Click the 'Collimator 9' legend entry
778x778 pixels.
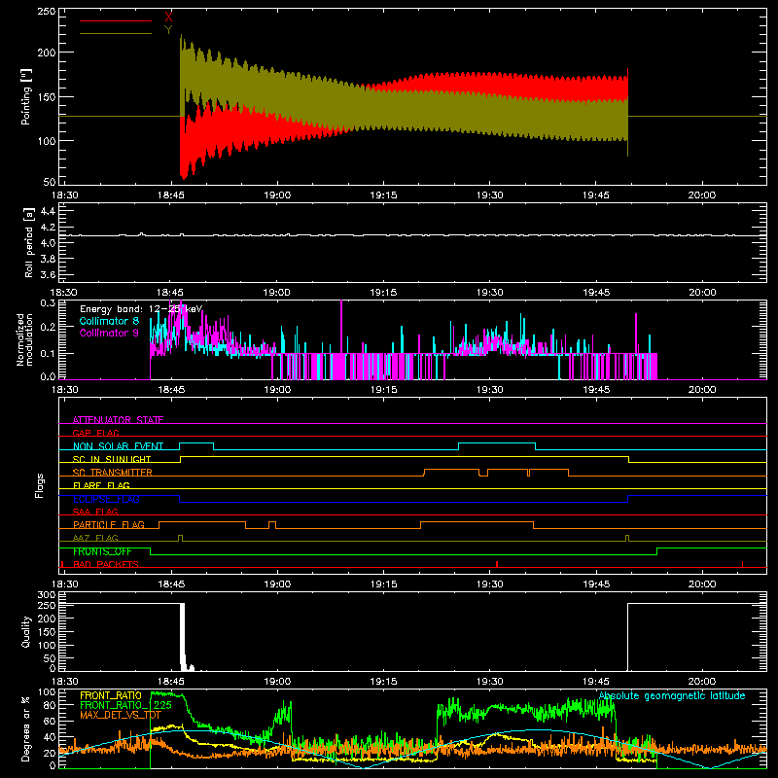pyautogui.click(x=109, y=333)
